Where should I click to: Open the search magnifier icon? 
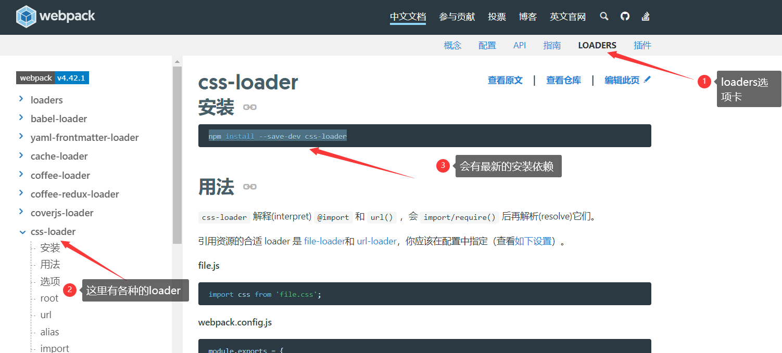point(604,16)
